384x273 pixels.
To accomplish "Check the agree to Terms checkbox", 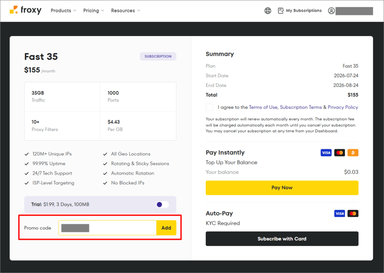I will tap(209, 107).
